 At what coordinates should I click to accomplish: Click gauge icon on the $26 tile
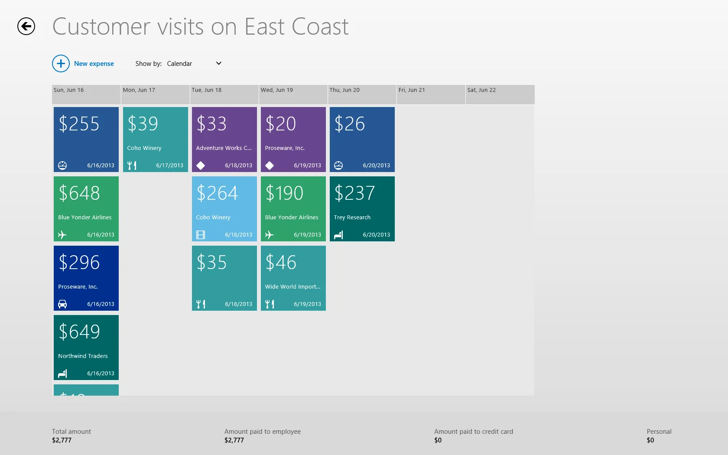click(338, 165)
